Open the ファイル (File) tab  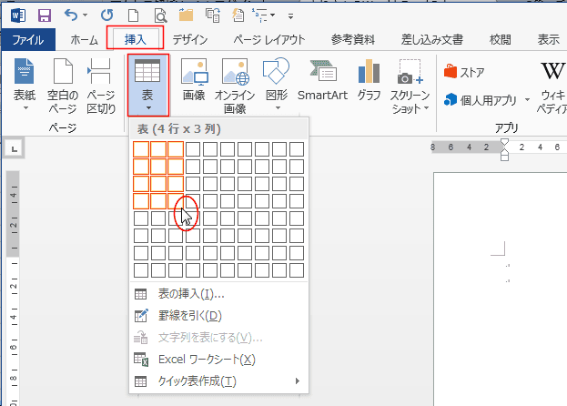(x=27, y=39)
